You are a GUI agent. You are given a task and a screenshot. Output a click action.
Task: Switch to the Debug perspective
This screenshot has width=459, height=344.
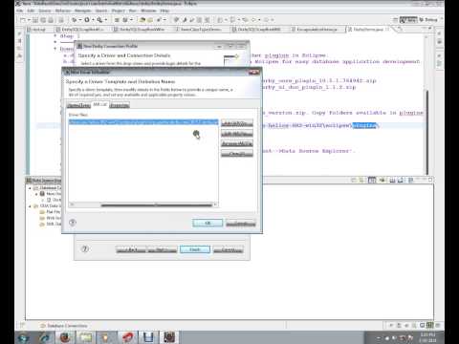tap(428, 20)
